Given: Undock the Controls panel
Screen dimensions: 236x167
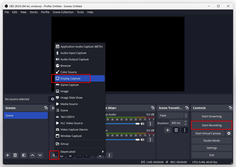Looking at the screenshot, I should 230,108.
